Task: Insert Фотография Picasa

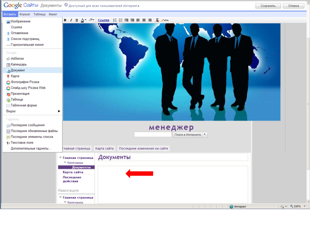Action: [x=32, y=82]
